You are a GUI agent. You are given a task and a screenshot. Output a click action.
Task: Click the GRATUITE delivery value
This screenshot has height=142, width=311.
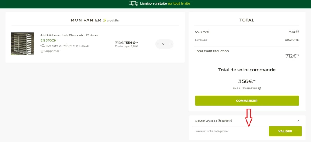[x=292, y=40]
